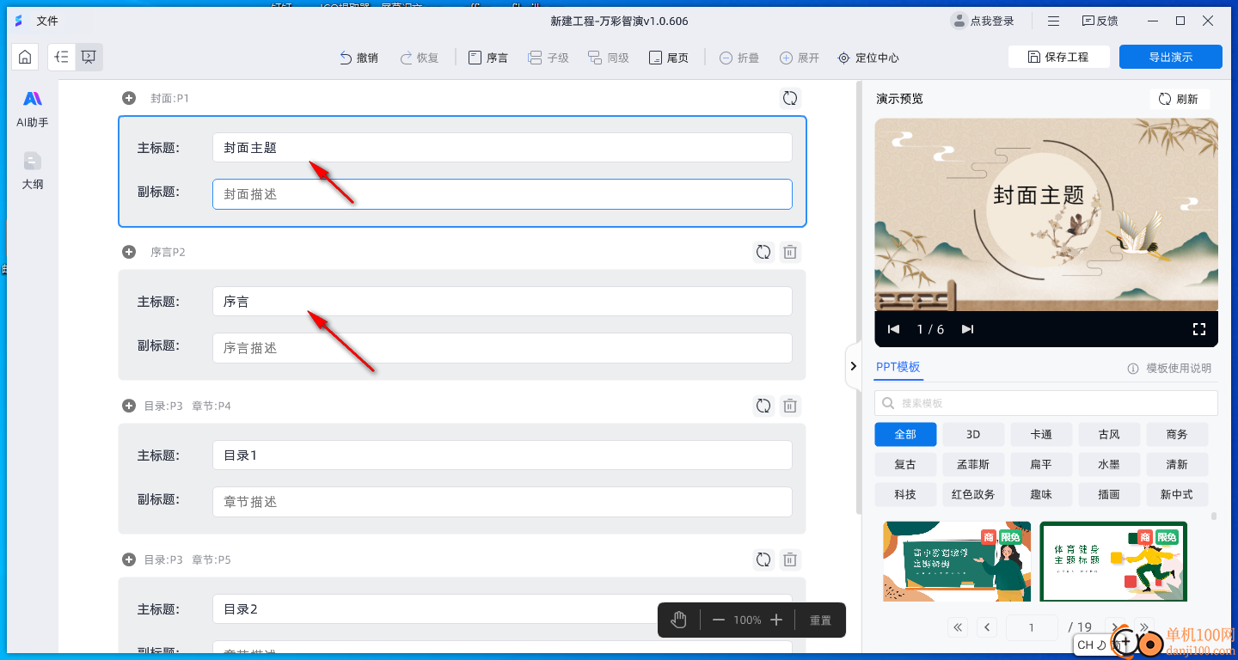Click the 折叠 collapse button

739,58
